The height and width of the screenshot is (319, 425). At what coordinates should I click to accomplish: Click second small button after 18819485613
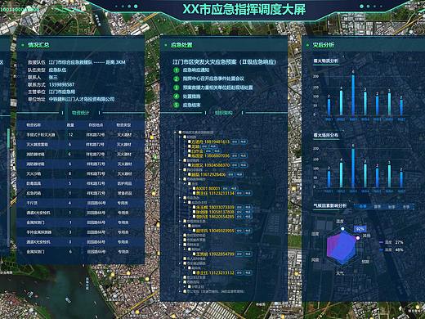tap(243, 142)
